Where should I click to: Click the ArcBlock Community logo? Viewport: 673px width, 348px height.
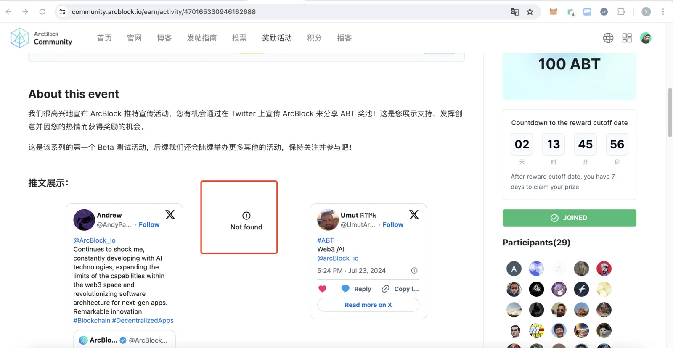click(x=41, y=38)
